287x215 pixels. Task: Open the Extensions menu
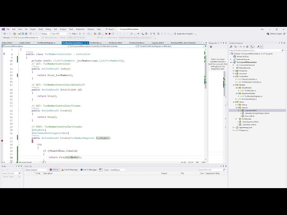pos(80,29)
